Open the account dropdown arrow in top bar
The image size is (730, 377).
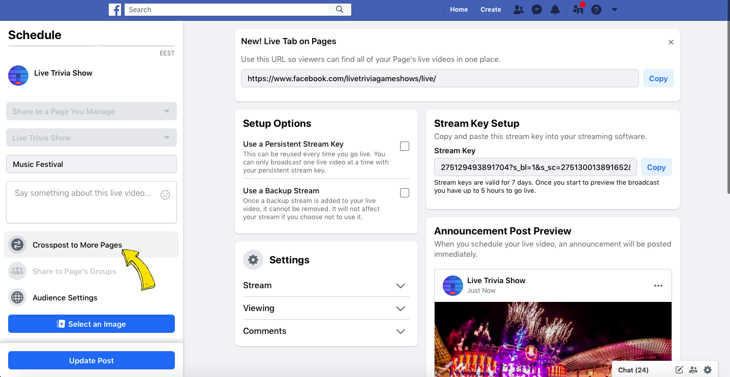pos(614,10)
